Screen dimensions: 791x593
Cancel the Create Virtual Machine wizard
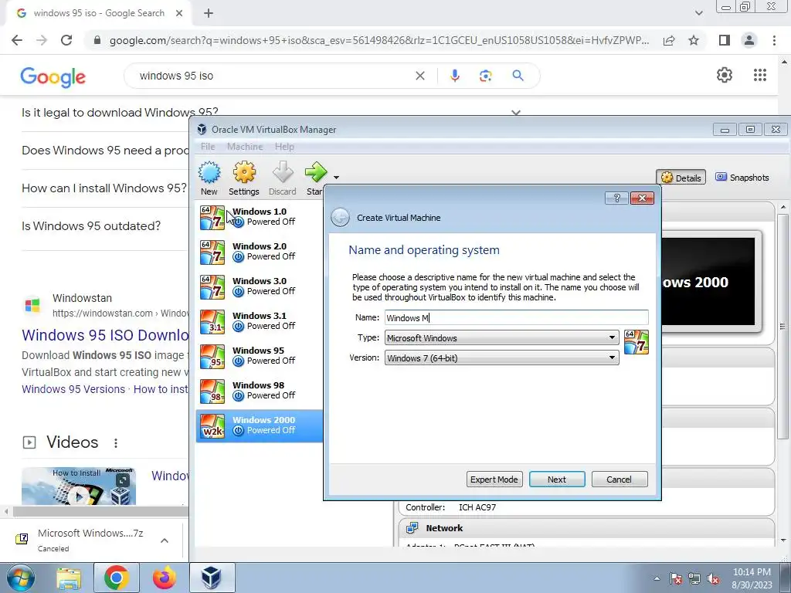pos(620,479)
